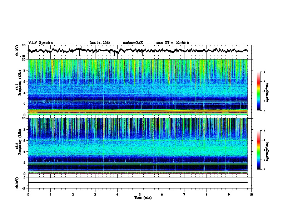
Task: Click the "-7" label on ch.2 colorbar
Action: [x=264, y=169]
